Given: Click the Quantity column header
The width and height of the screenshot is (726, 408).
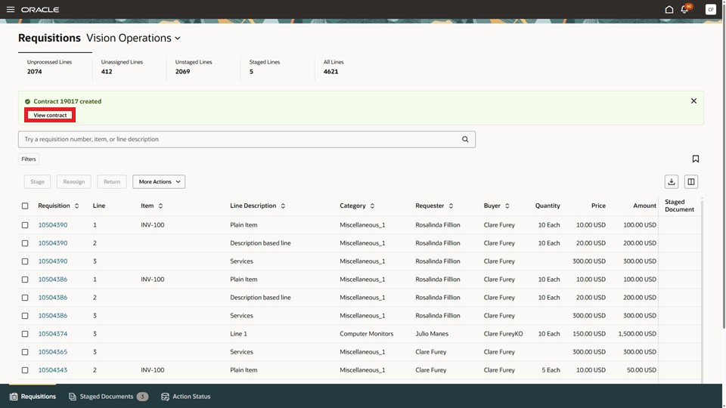Looking at the screenshot, I should (x=548, y=206).
